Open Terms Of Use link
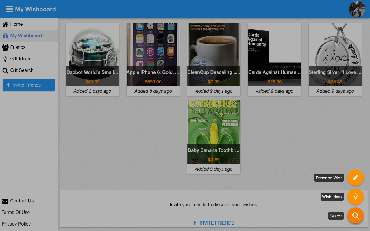This screenshot has width=370, height=231. 16,212
